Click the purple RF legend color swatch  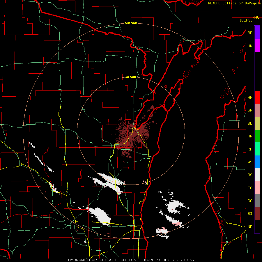point(257,33)
